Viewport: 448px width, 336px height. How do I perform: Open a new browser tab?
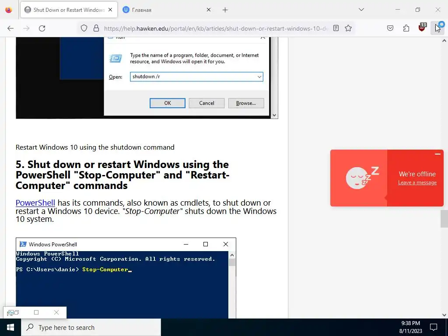click(x=225, y=10)
